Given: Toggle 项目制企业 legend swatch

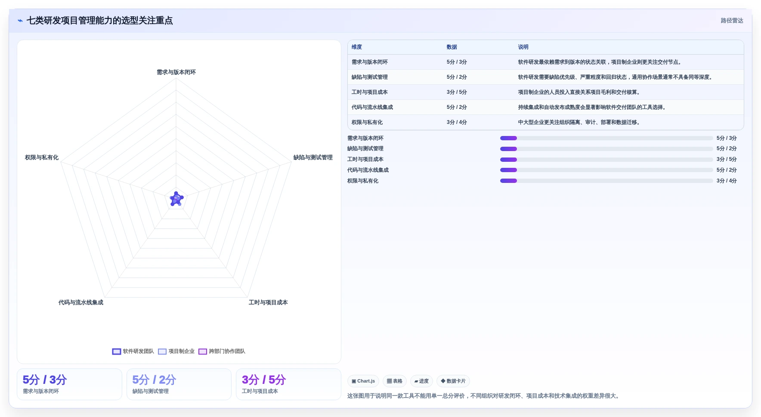Looking at the screenshot, I should point(162,352).
